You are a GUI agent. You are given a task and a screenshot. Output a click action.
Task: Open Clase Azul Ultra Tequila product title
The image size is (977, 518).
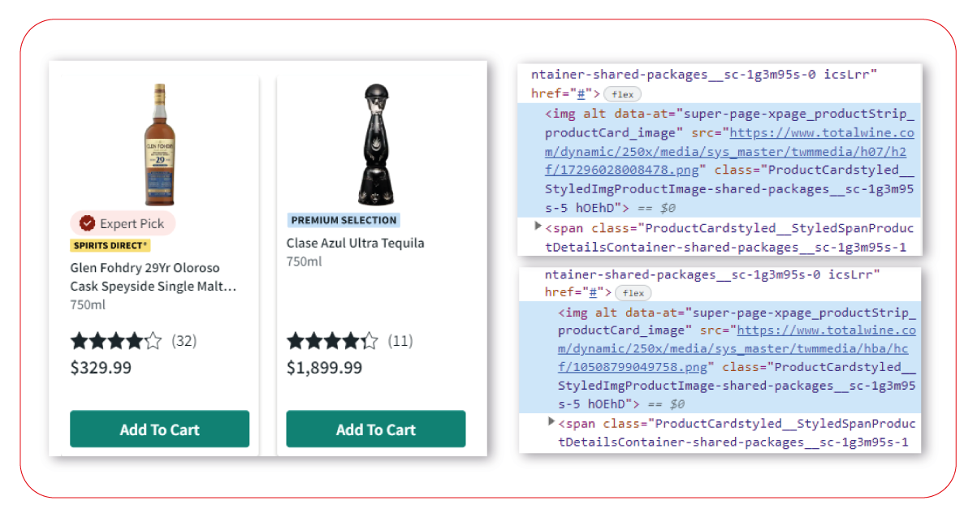click(355, 243)
